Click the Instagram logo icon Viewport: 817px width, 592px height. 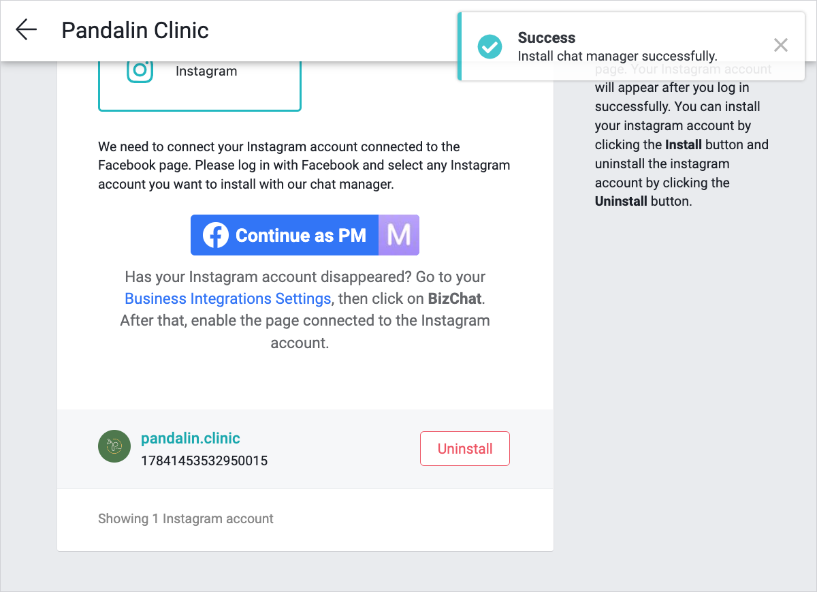pos(140,70)
